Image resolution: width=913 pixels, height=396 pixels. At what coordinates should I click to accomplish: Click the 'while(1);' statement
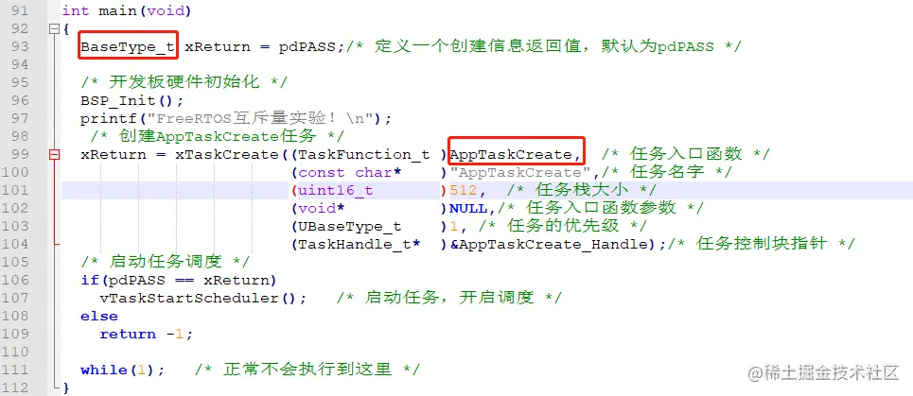point(123,370)
